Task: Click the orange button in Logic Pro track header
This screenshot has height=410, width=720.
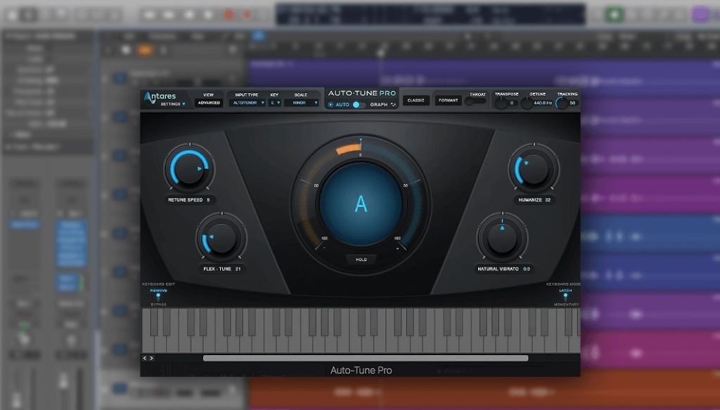Action: pos(145,50)
